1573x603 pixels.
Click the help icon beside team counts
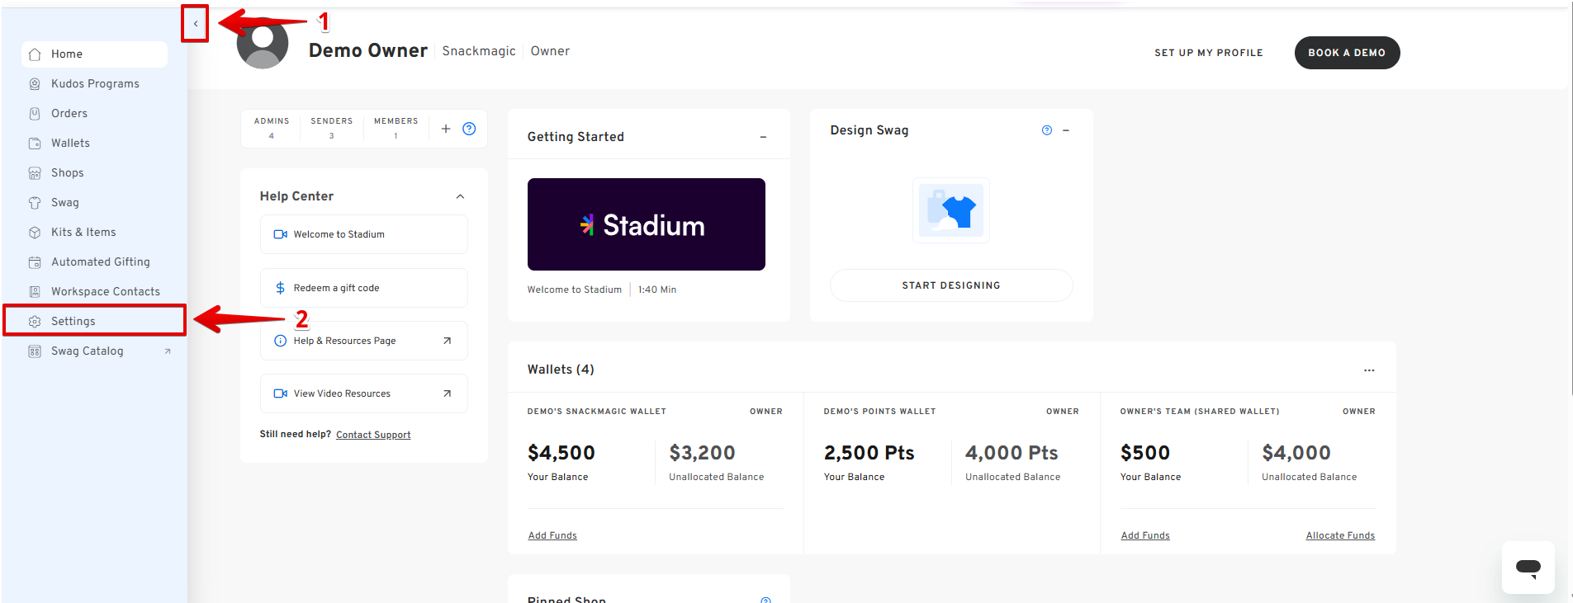click(x=469, y=129)
